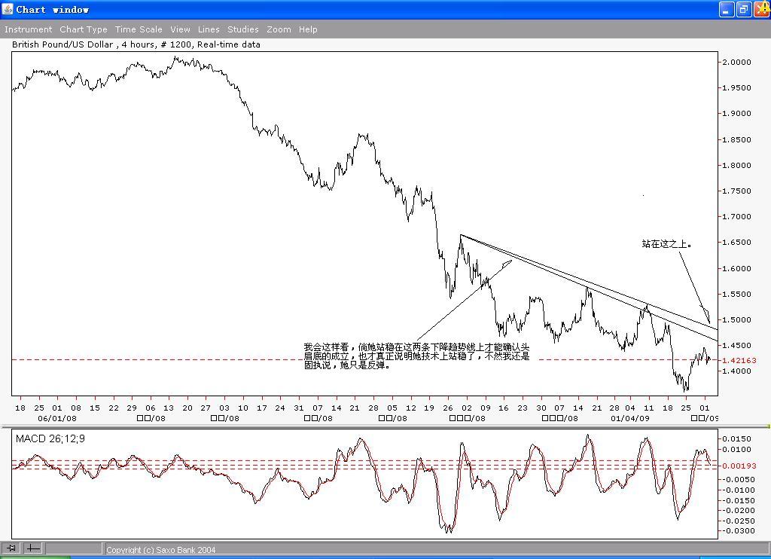
Task: Click the Chart window title text
Action: point(53,10)
